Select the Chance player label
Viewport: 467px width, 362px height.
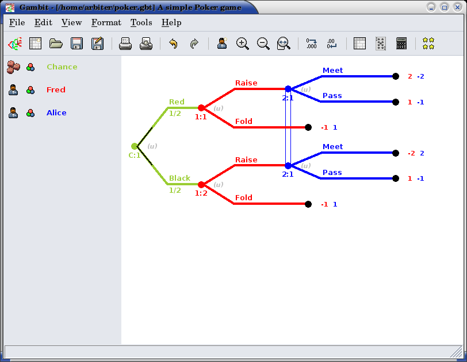click(x=62, y=67)
